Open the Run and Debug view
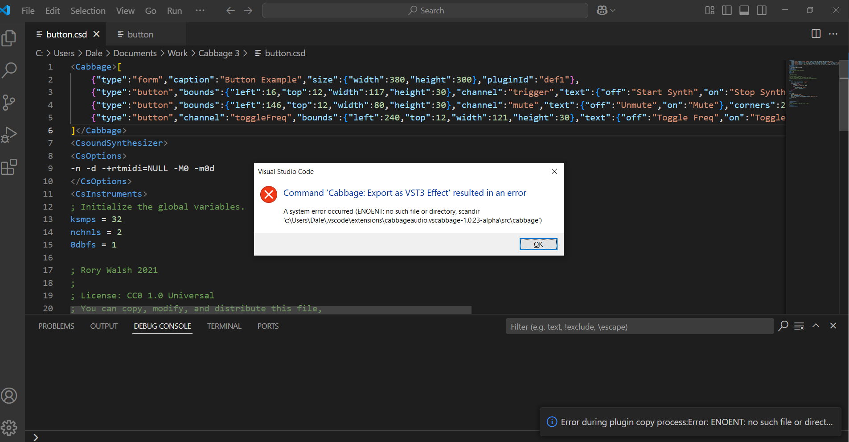This screenshot has width=849, height=442. (9, 134)
